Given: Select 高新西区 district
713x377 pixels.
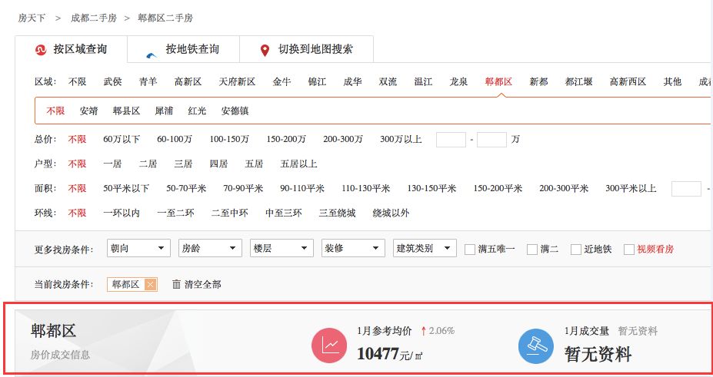Looking at the screenshot, I should pyautogui.click(x=628, y=81).
